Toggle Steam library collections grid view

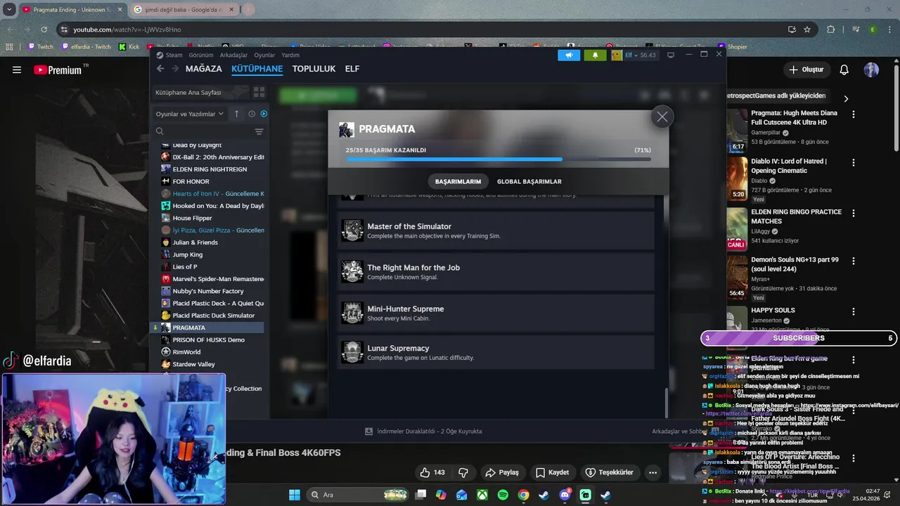259,92
